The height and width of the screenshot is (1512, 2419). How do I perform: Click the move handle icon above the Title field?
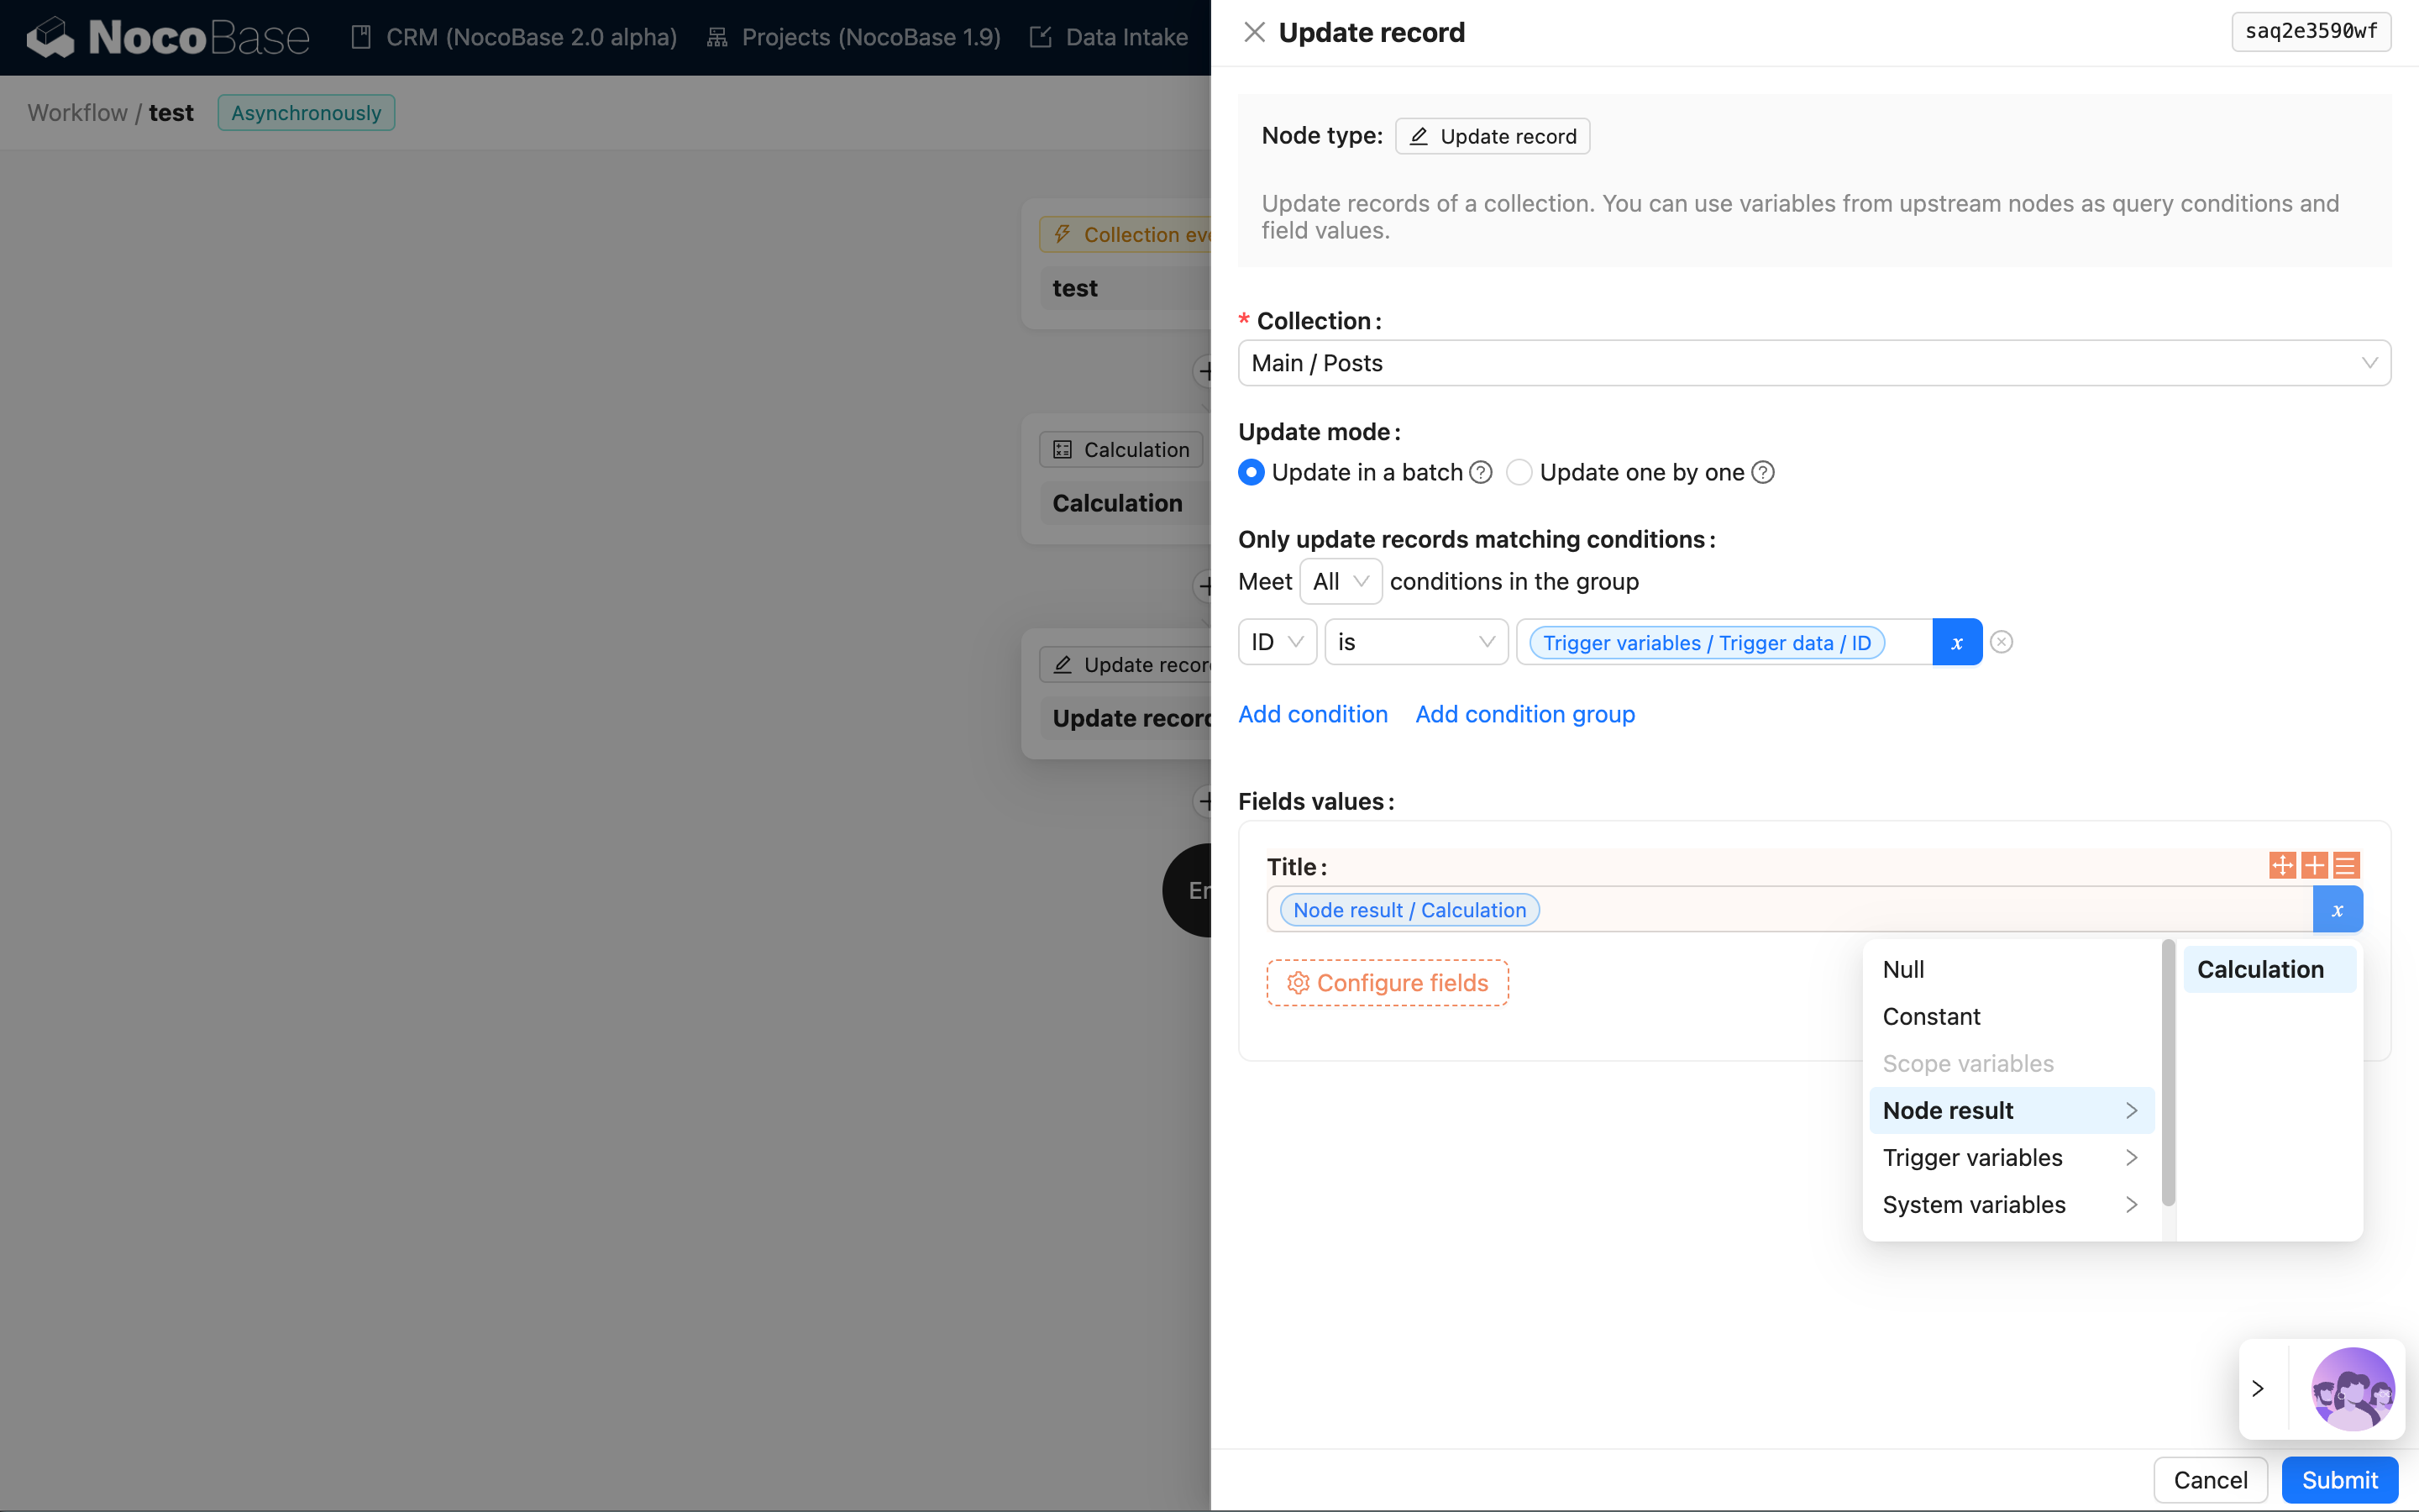click(2283, 864)
